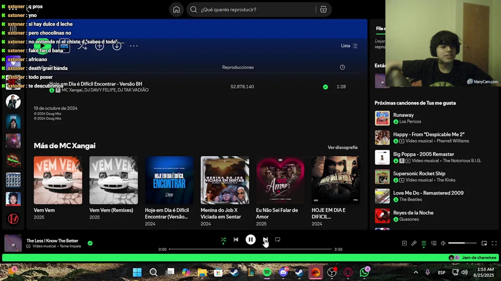Open the 'Vem Vem (Remixes)' album card
Viewport: 501px width, 281px height.
click(114, 188)
